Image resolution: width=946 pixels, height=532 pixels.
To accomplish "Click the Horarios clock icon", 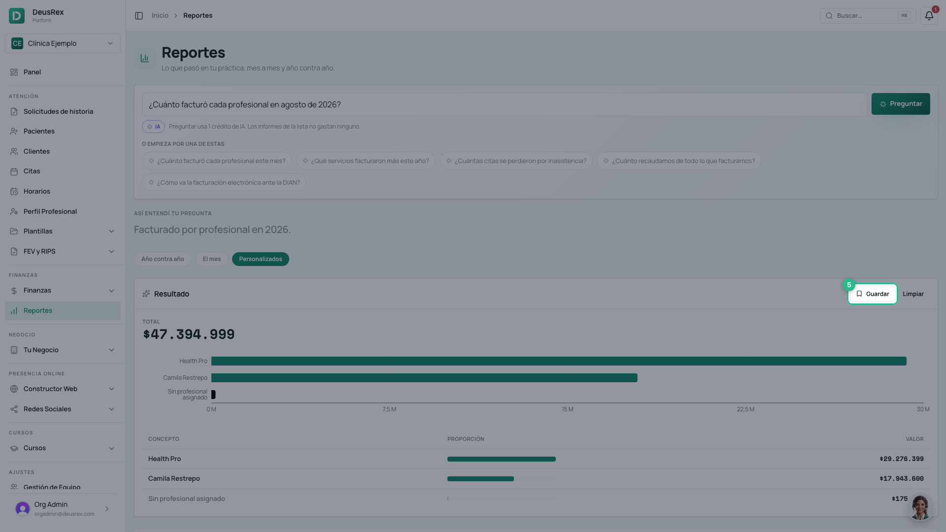I will (x=14, y=192).
